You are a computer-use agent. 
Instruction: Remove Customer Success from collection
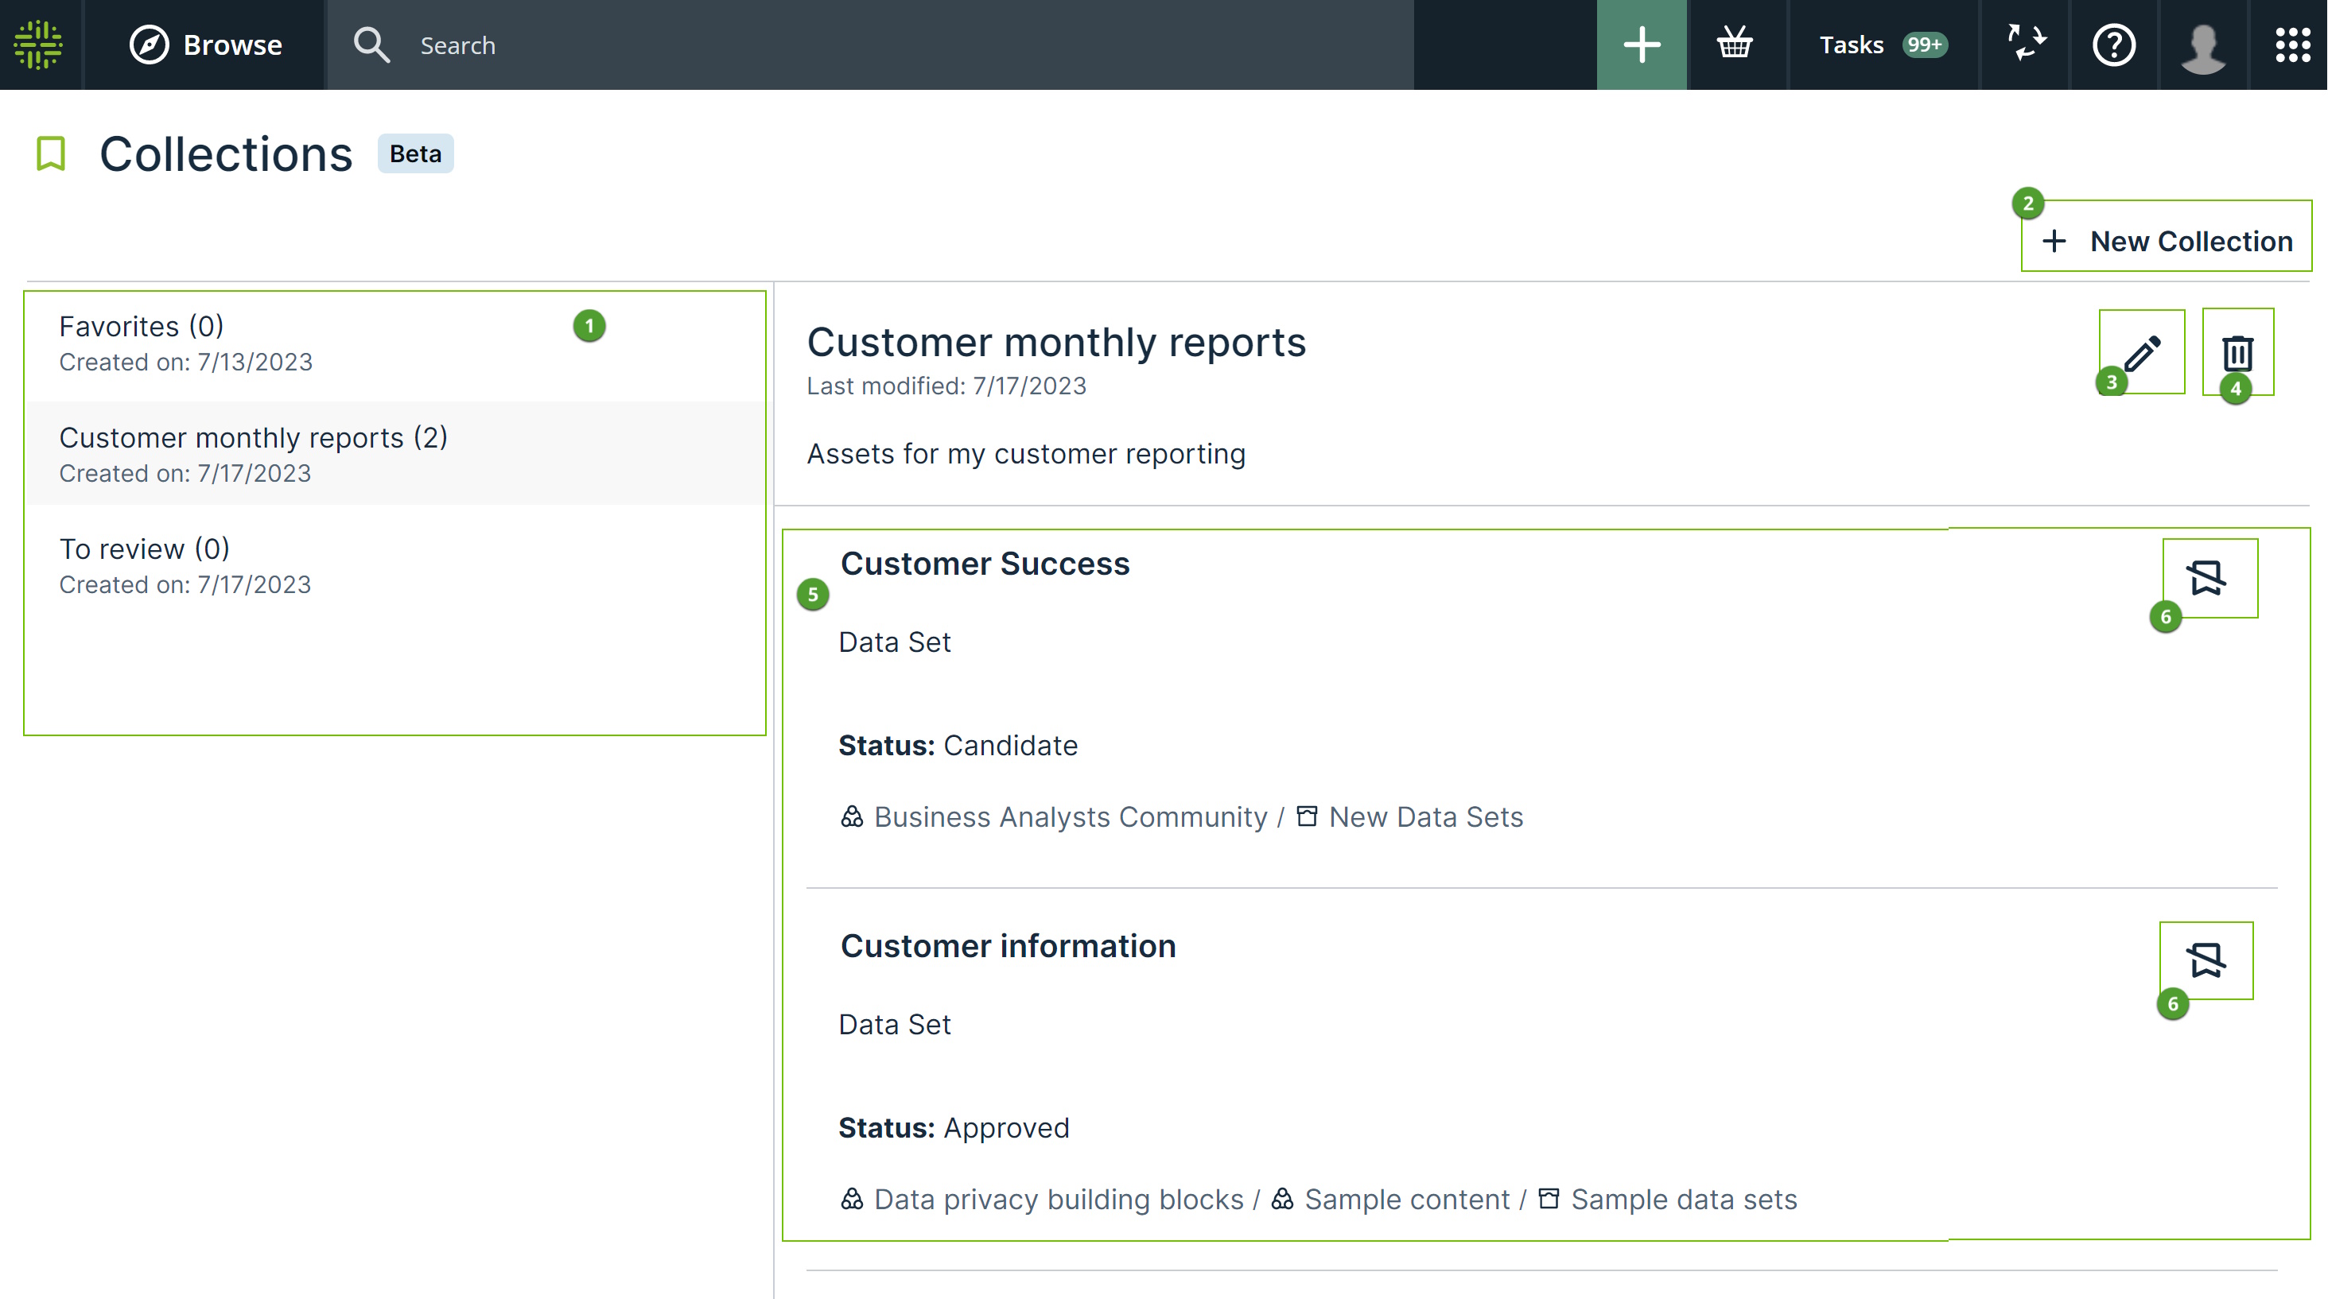[x=2206, y=578]
